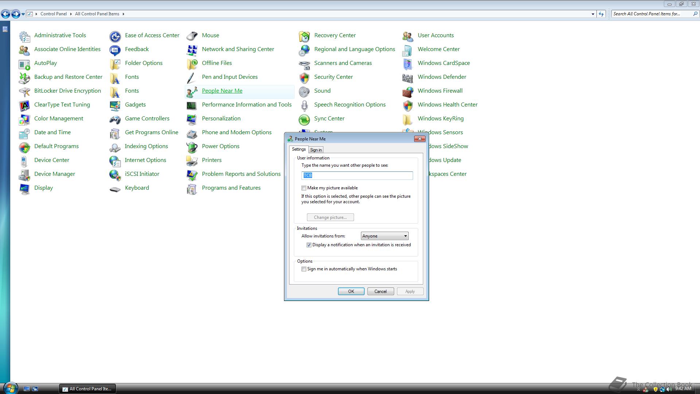Open the Gadgets icon
The image size is (700, 394).
pyautogui.click(x=115, y=105)
